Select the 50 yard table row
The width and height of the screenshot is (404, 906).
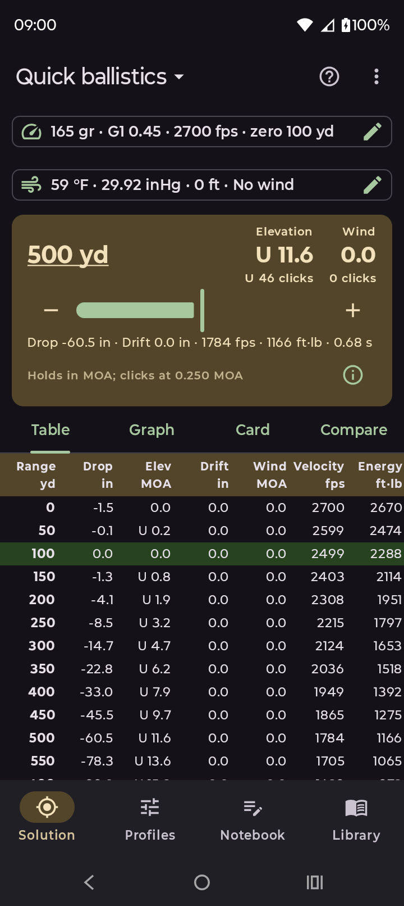tap(202, 531)
